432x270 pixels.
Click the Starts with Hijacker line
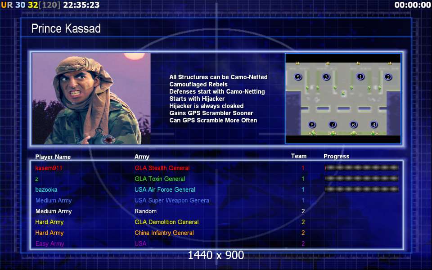coord(197,99)
